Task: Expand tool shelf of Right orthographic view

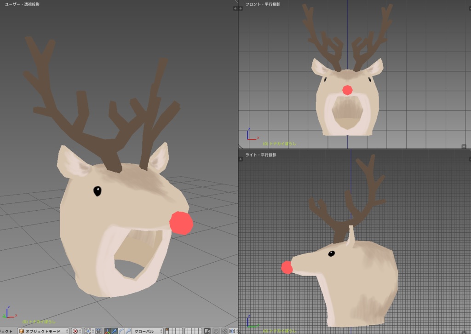Action: (x=241, y=159)
